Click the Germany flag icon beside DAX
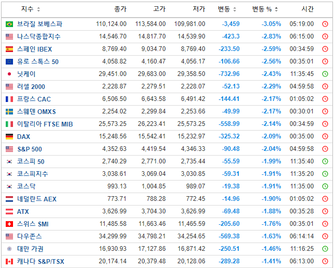This screenshot has width=334, height=268. [9, 136]
